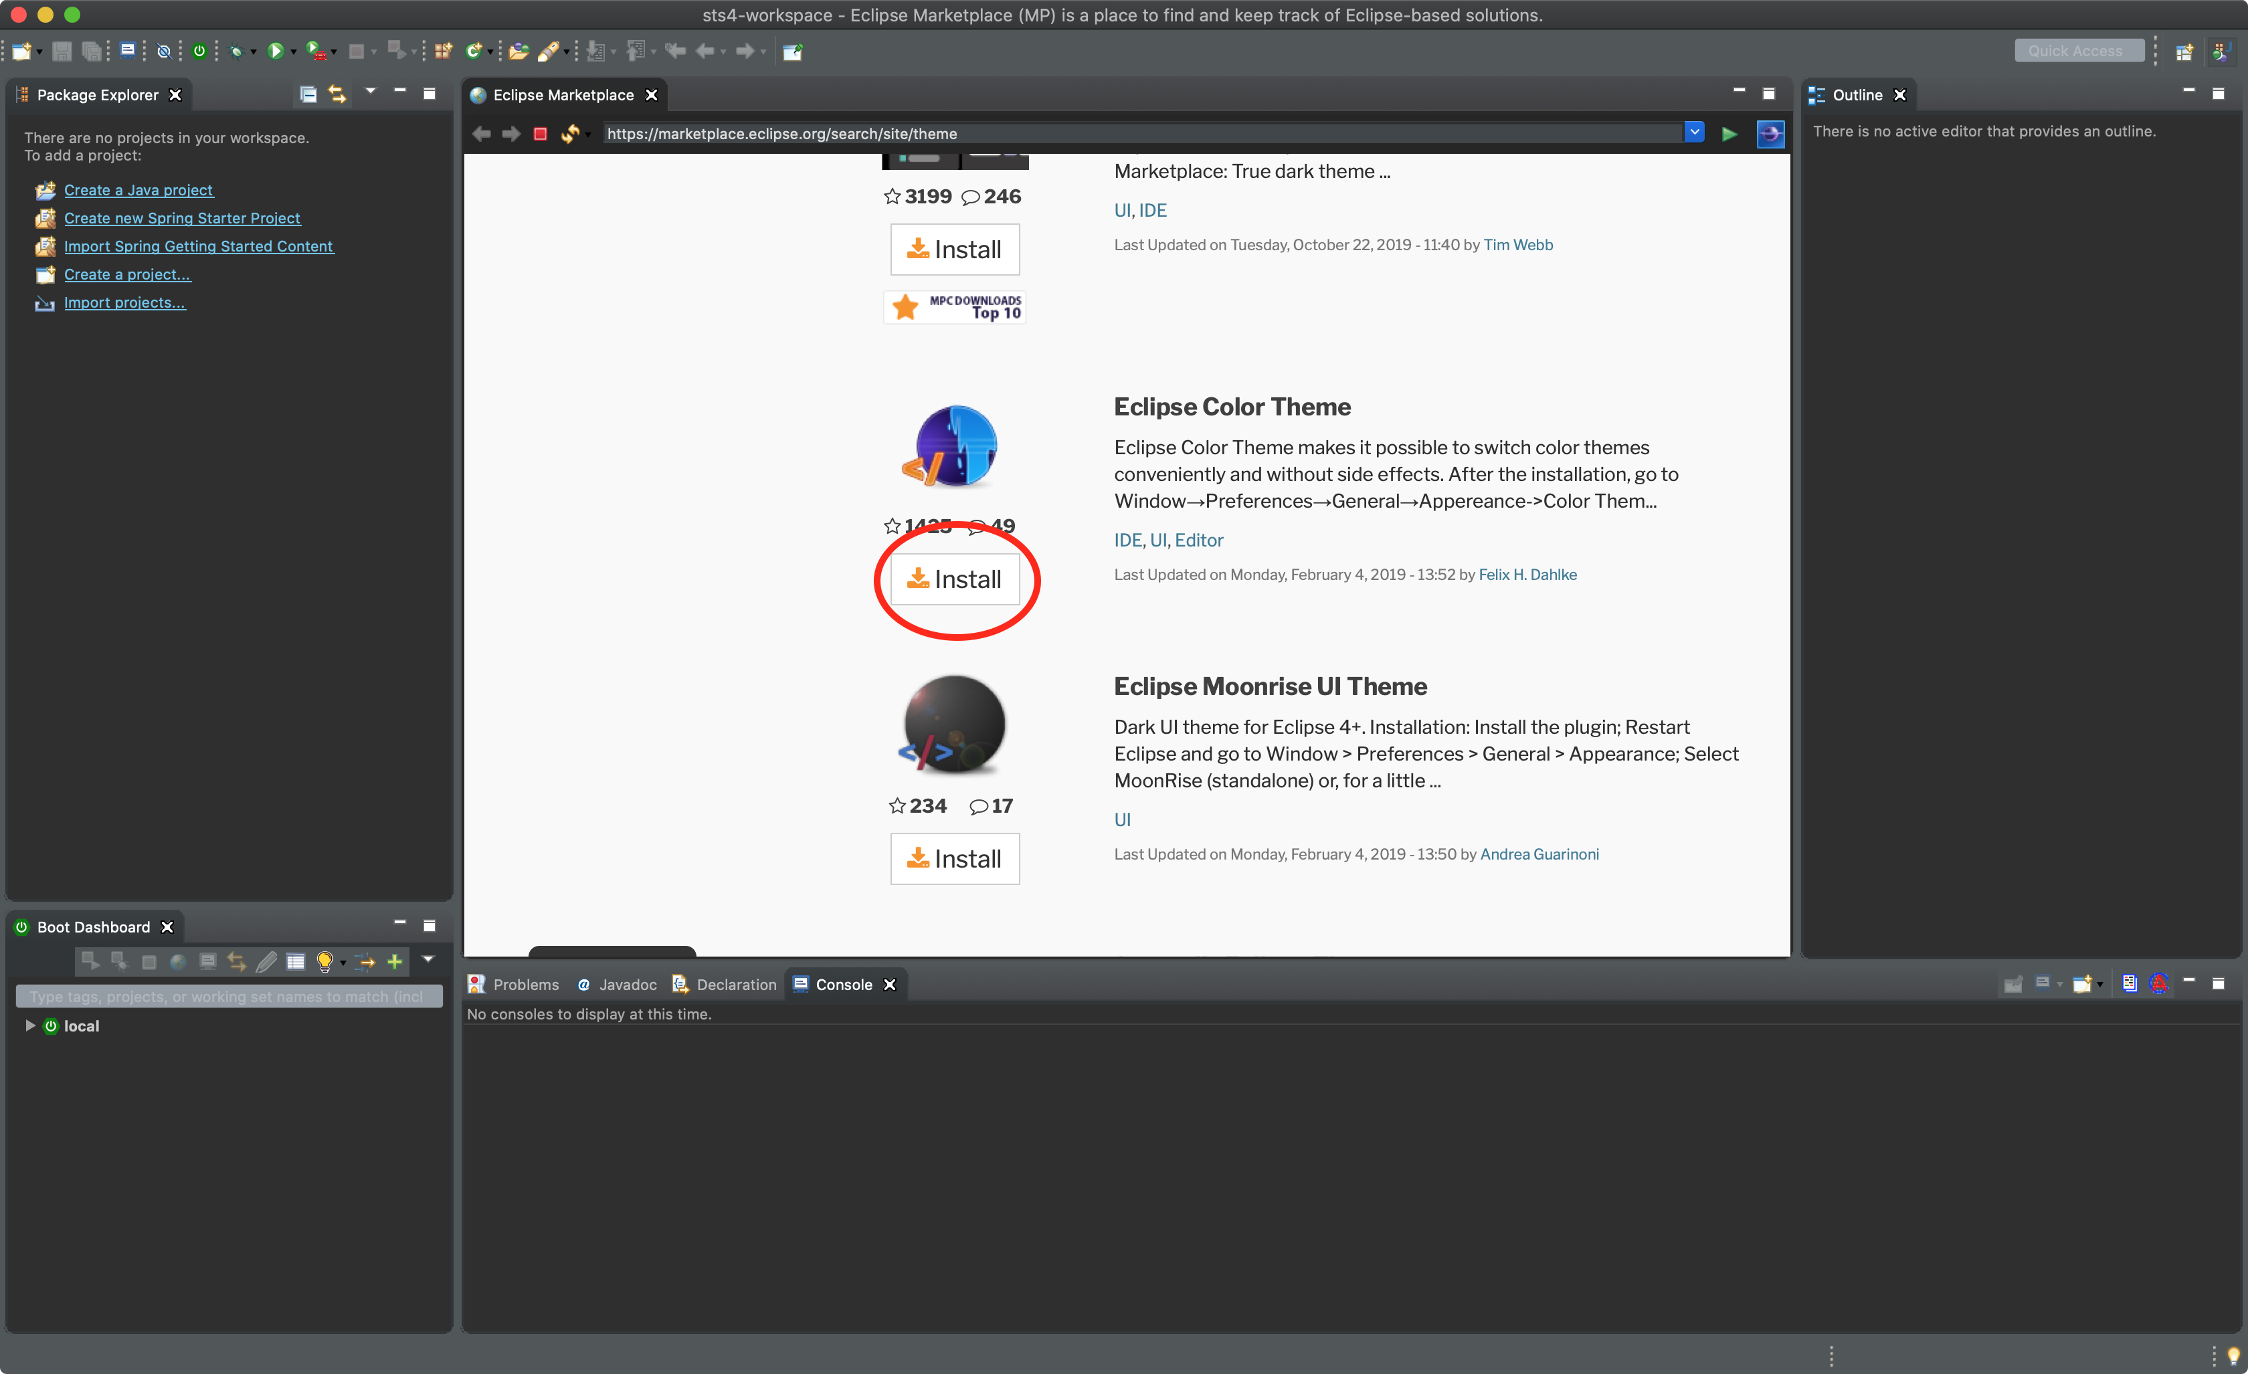Click the red Stop button in browser bar
The height and width of the screenshot is (1374, 2248).
pyautogui.click(x=540, y=134)
